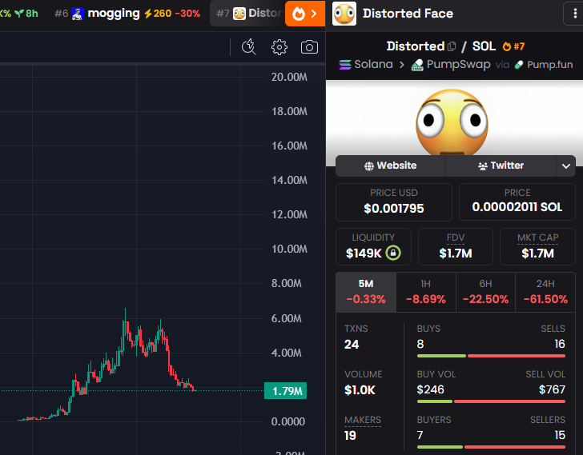Click the LIQUIDITY $149K box
583x455 pixels.
click(373, 246)
